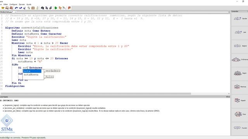This screenshot has width=248, height=139.
Task: Click the 'SI - ENTONCES - SINO' help heading
Action: pyautogui.click(x=9, y=100)
